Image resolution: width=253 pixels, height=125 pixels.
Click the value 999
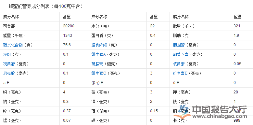pyautogui.click(x=237, y=120)
